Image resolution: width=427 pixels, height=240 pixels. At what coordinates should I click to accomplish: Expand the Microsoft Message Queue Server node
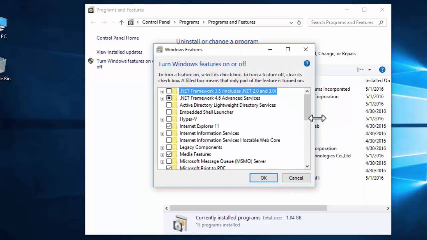162,161
